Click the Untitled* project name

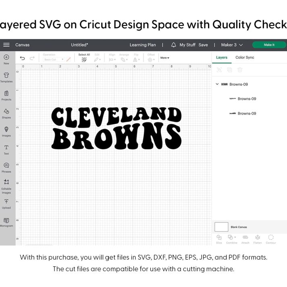[79, 45]
